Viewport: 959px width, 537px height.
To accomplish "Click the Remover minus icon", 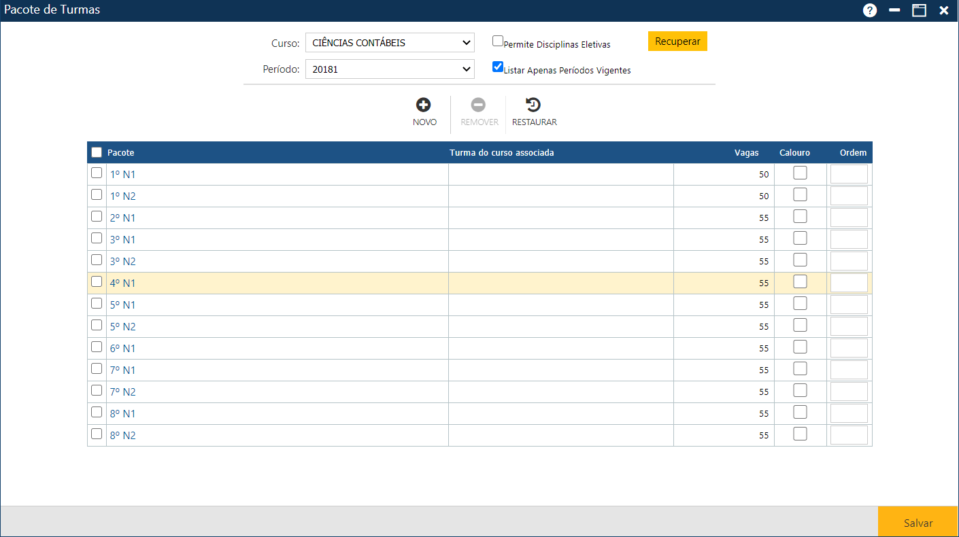I will (479, 105).
